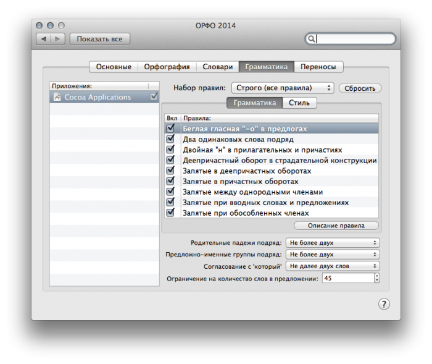
Task: Toggle the Cocoa Applications checkbox
Action: pyautogui.click(x=154, y=96)
